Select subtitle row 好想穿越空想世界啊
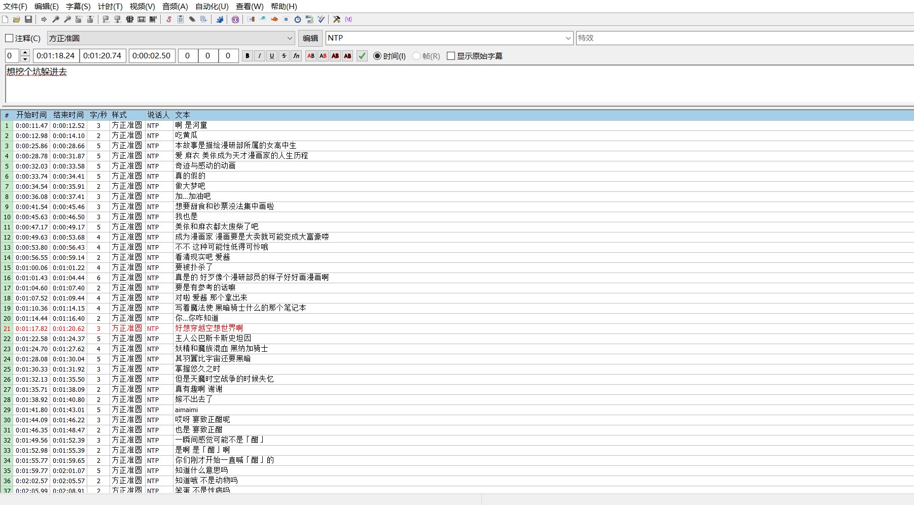Viewport: 914px width, 505px height. [457, 328]
